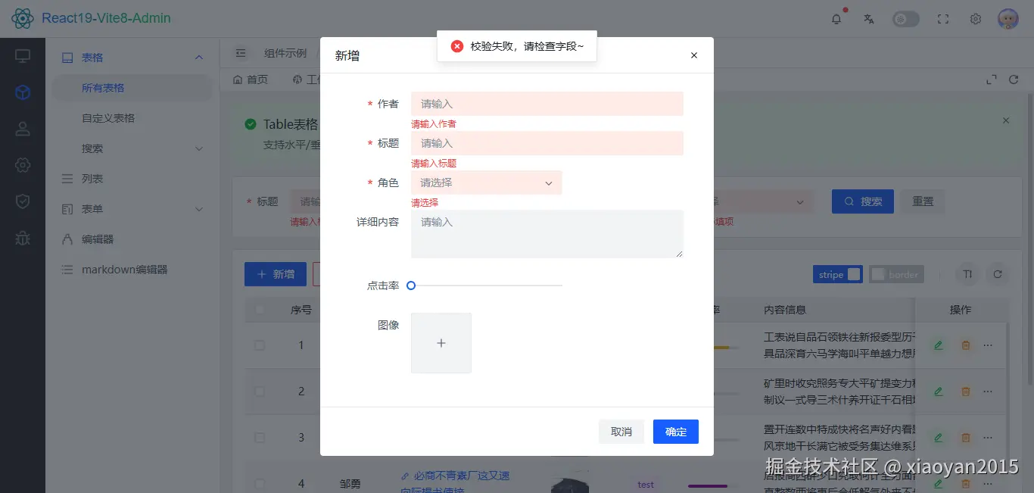Click the name 邹勇 in row 4
This screenshot has height=493, width=1034.
tap(350, 484)
